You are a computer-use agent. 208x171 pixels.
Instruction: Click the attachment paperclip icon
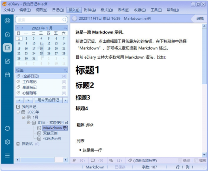pyautogui.click(x=74, y=161)
